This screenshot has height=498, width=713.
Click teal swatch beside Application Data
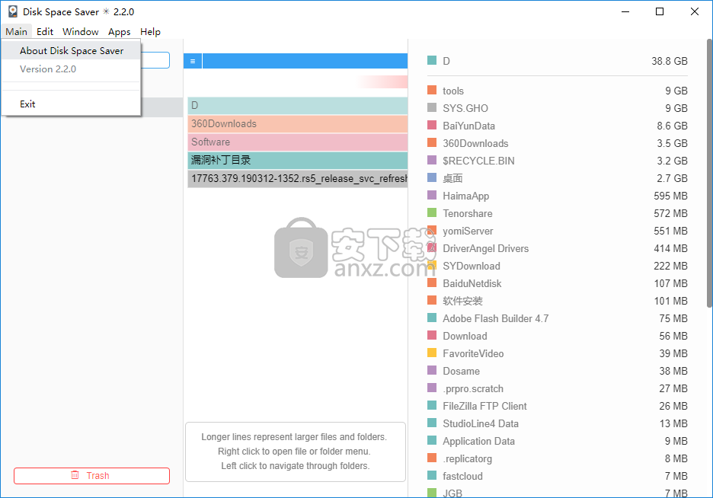(432, 440)
